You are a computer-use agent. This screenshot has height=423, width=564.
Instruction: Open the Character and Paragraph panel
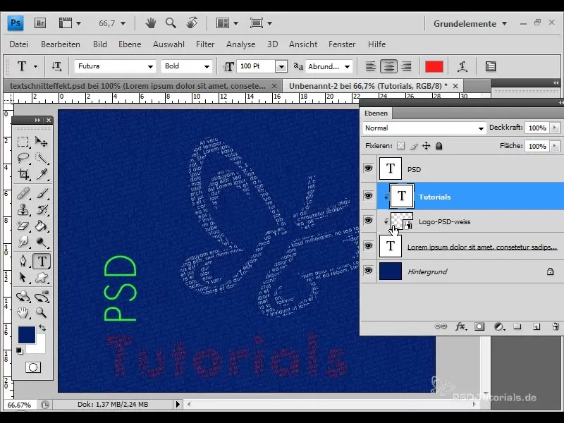pos(490,66)
